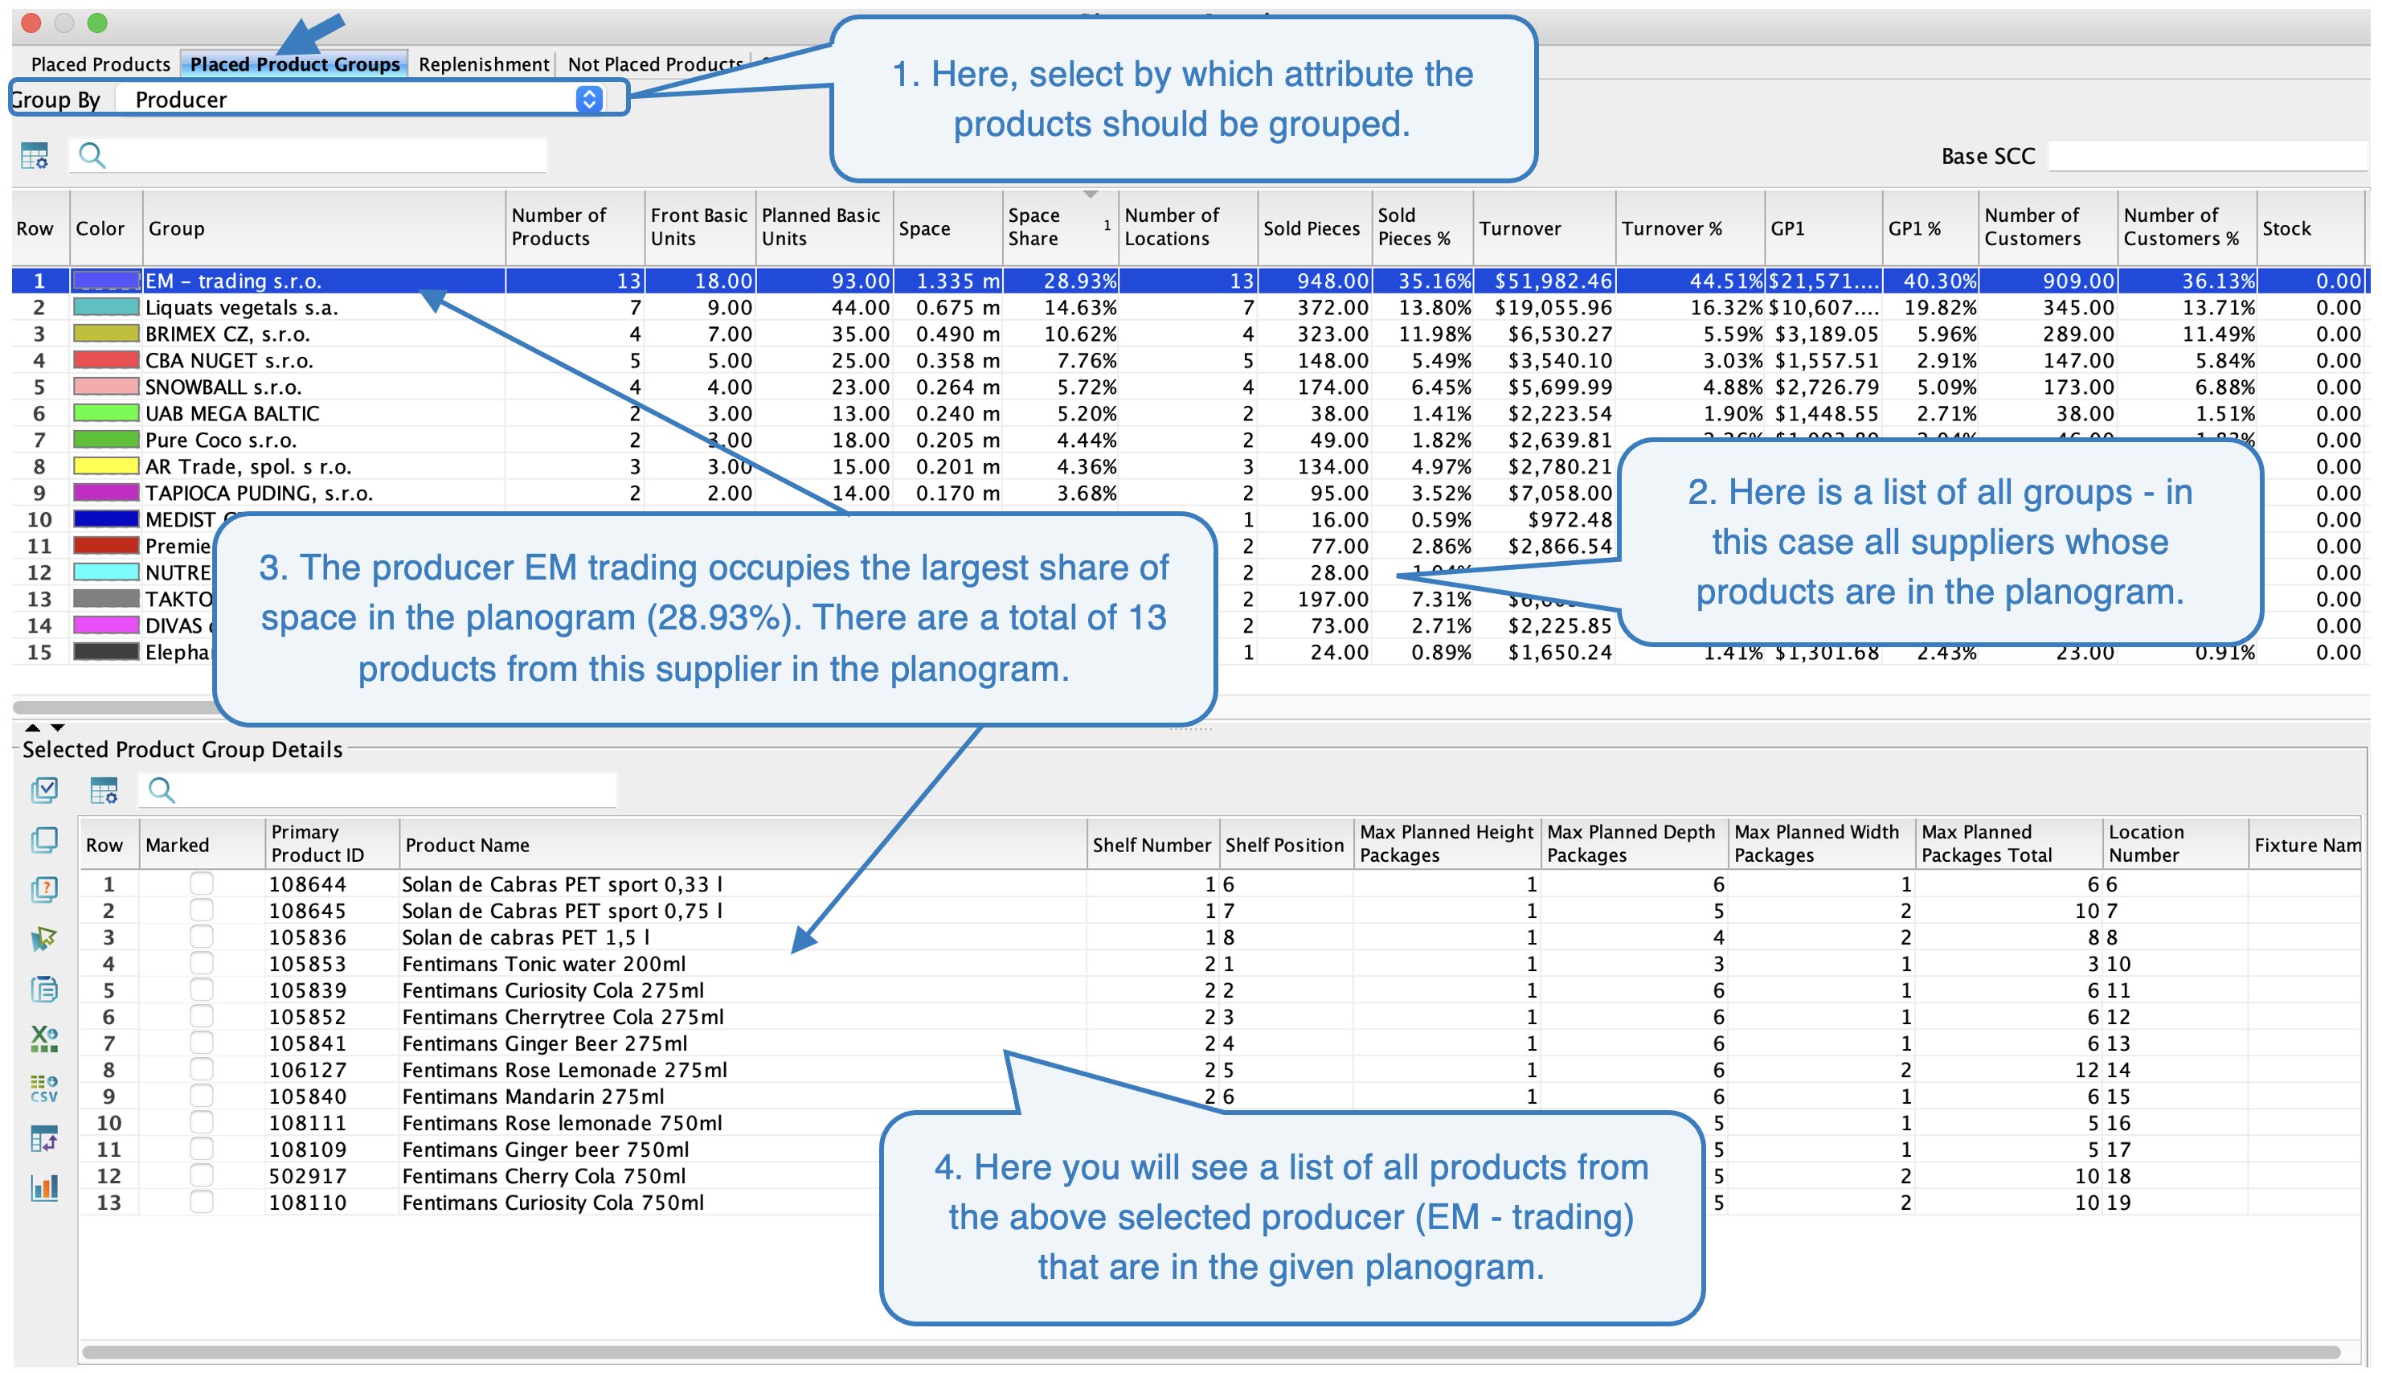Mark Fentimans Rose Lemonade 275ml row

[x=201, y=1070]
